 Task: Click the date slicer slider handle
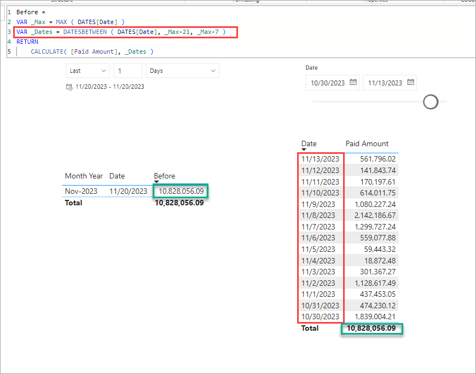pyautogui.click(x=431, y=102)
